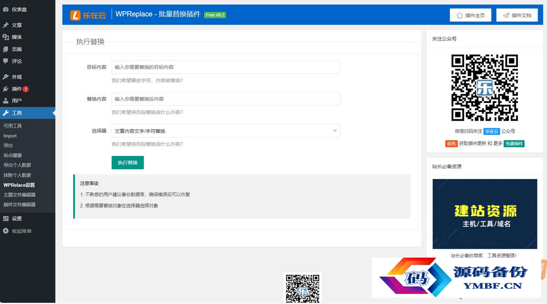Click the orange 优先 tag

pos(451,143)
